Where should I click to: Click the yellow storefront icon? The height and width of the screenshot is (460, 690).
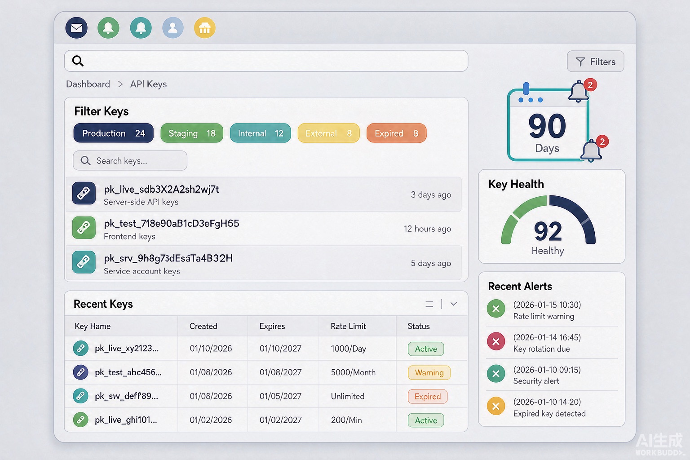(205, 28)
